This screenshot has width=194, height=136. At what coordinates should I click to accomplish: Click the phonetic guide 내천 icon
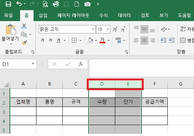118,40
